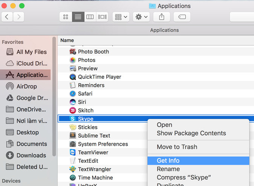
Task: Click the Photo Booth app icon
Action: point(73,52)
